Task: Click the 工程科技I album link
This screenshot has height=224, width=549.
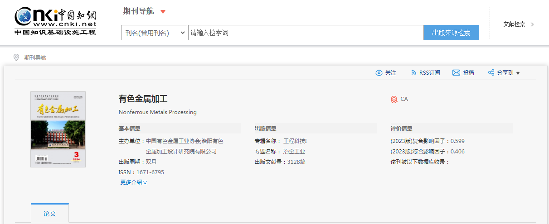Action: coord(295,141)
